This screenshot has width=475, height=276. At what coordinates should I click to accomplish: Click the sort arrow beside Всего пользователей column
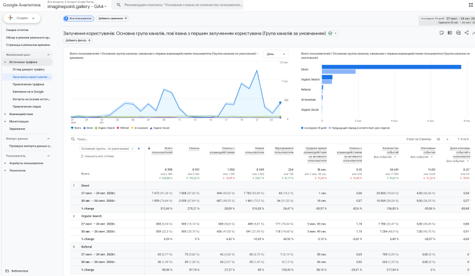coord(148,148)
